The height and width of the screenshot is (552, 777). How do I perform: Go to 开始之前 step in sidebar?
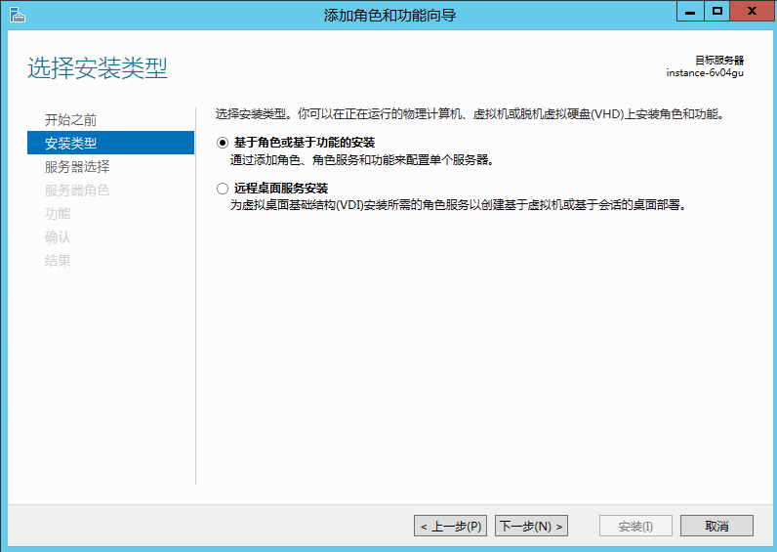point(70,119)
